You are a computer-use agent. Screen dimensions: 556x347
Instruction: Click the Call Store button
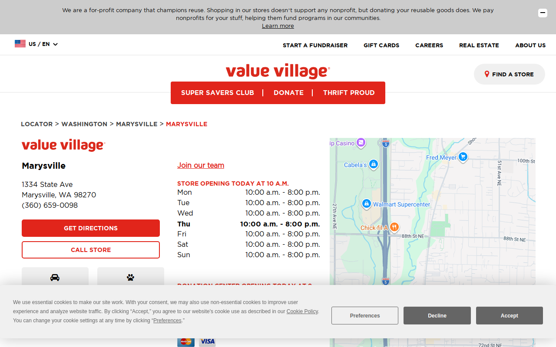point(91,250)
